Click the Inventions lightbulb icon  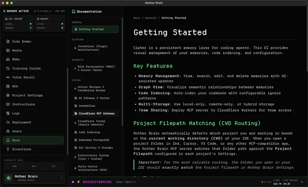click(x=8, y=149)
